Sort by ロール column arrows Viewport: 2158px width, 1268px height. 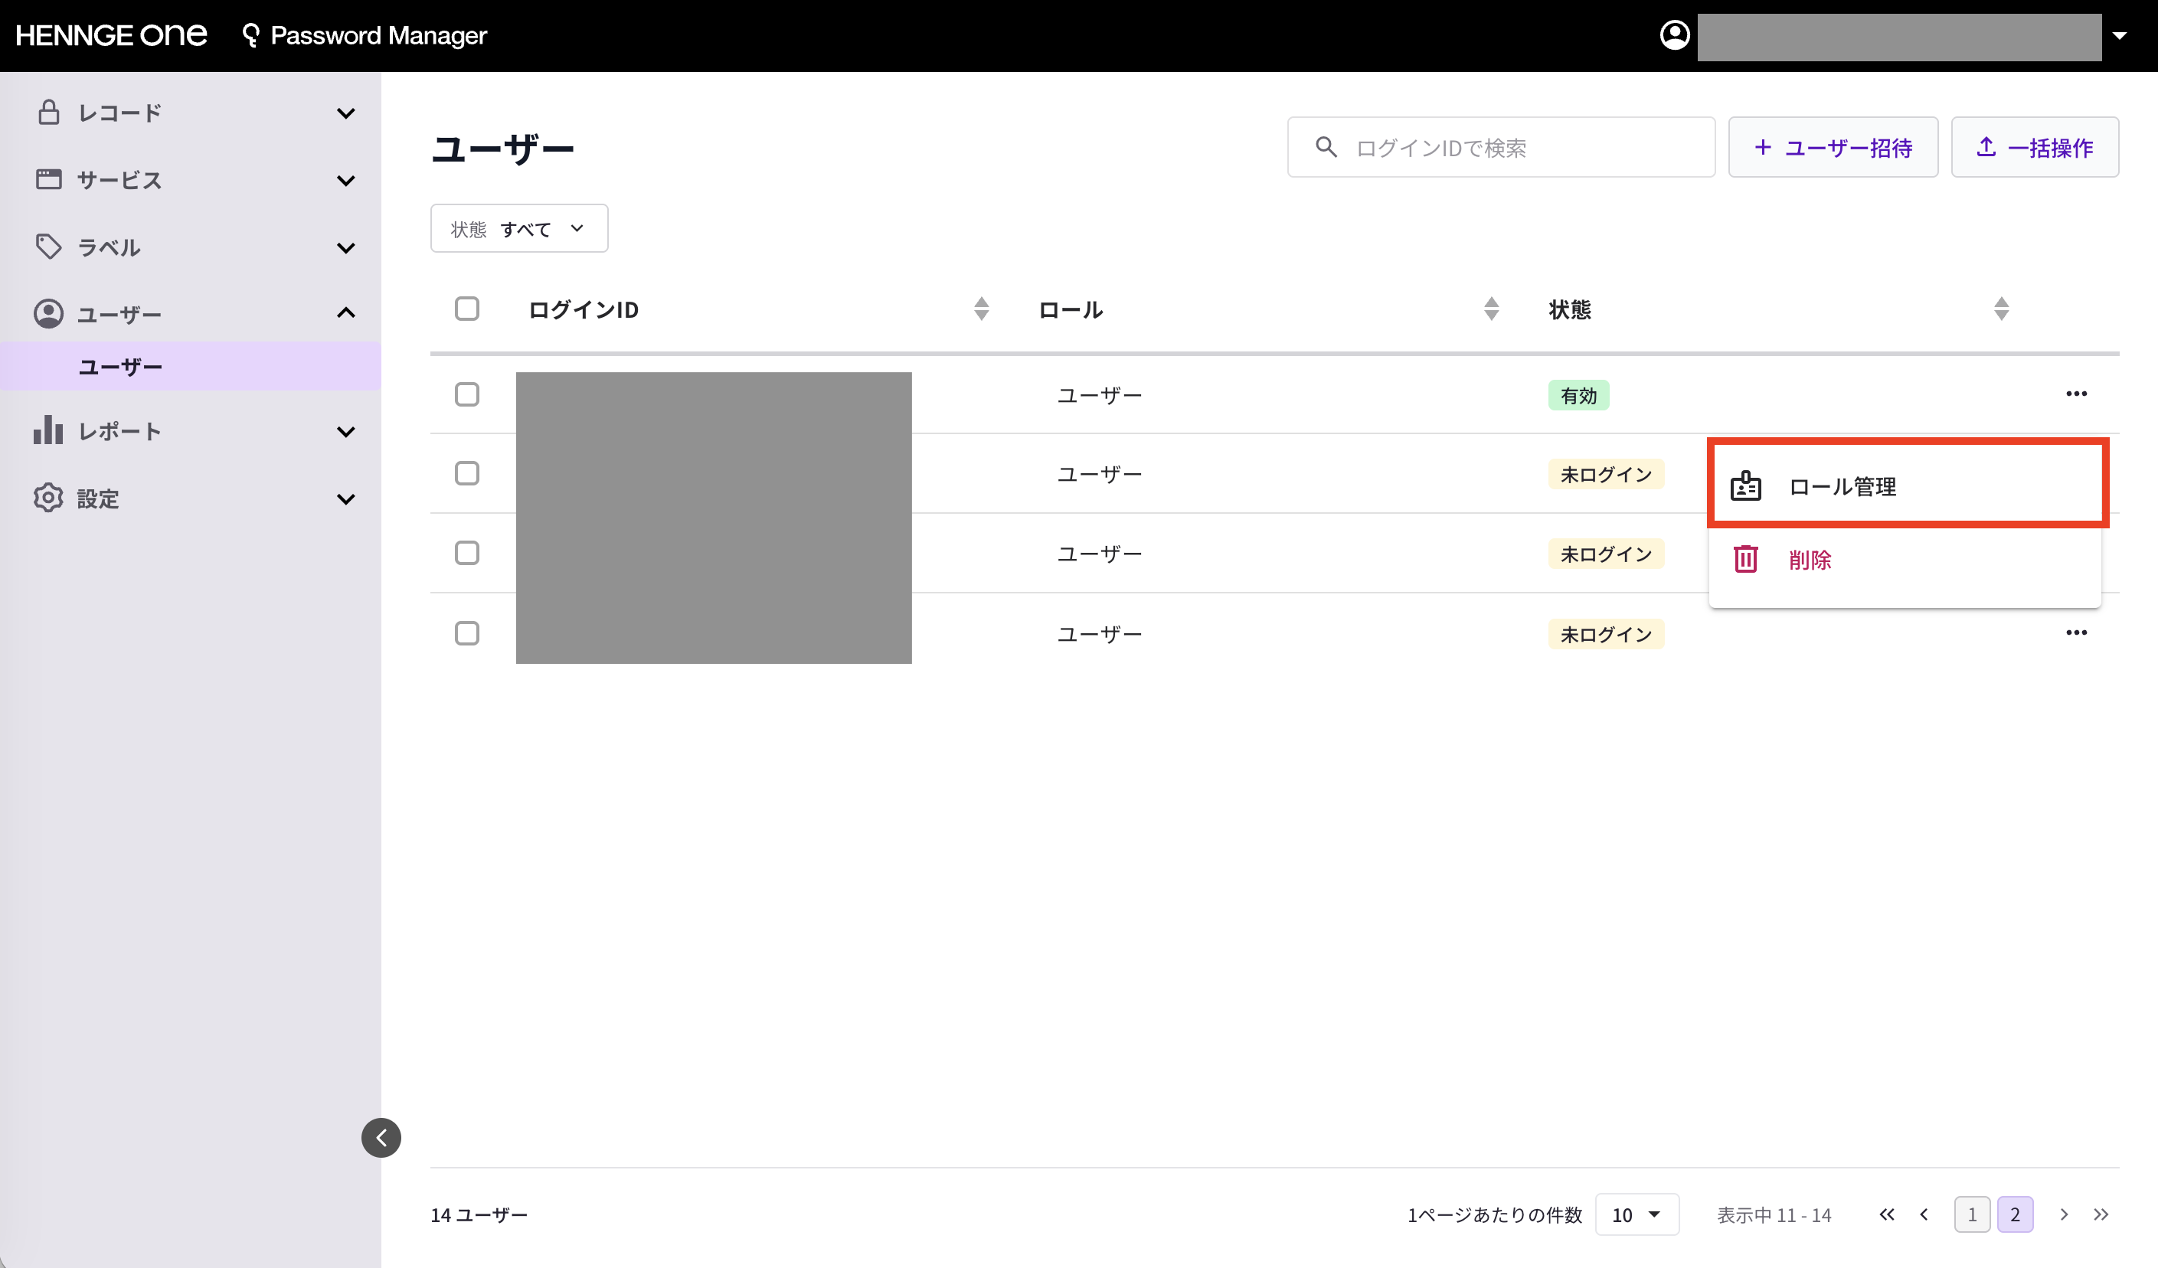pos(1491,309)
